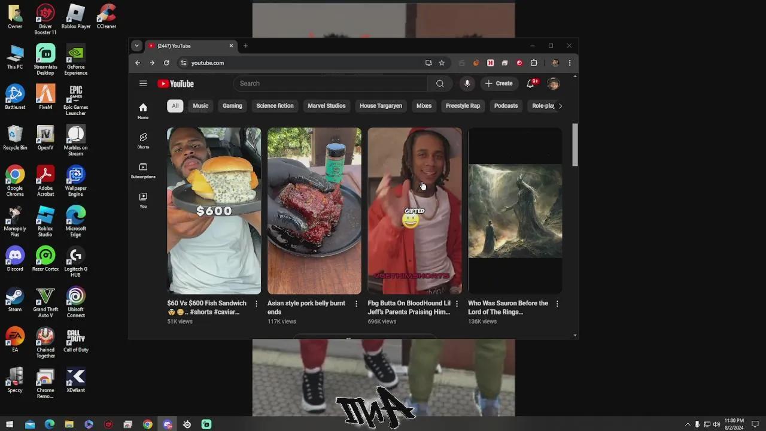Open the "Who Was Sauron" video title

click(x=508, y=308)
